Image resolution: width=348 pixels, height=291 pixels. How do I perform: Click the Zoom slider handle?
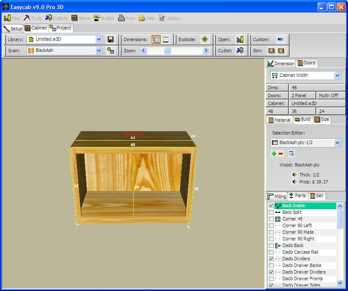point(167,51)
